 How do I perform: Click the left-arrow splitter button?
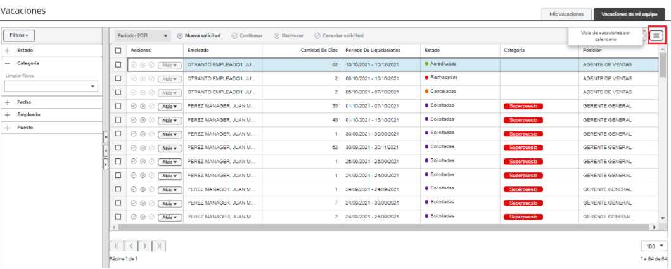[106, 151]
